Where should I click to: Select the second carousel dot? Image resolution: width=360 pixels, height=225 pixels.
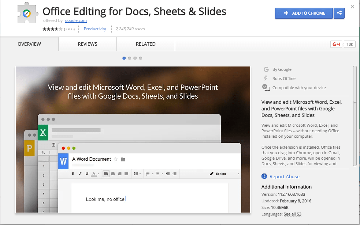[x=129, y=58]
